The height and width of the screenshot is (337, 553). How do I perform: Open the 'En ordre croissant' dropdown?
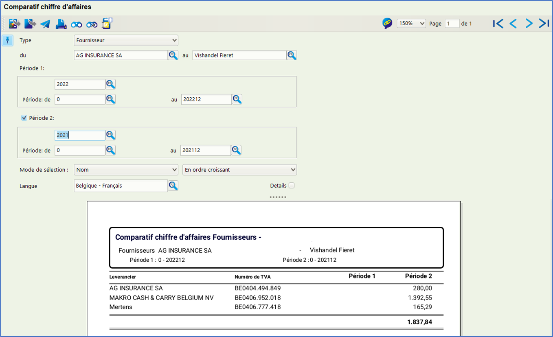[240, 170]
